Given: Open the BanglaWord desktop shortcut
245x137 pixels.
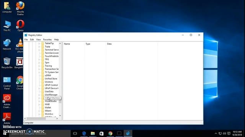Looking at the screenshot, I should click(19, 63).
